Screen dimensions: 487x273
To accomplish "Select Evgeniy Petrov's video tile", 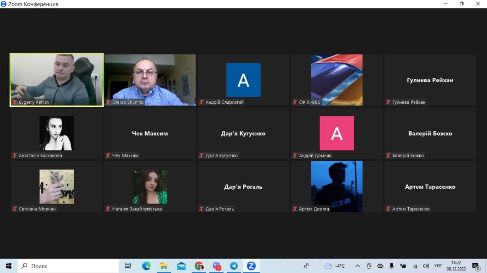I will (x=56, y=80).
